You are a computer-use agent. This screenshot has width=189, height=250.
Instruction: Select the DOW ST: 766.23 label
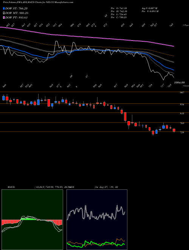(x=16, y=8)
